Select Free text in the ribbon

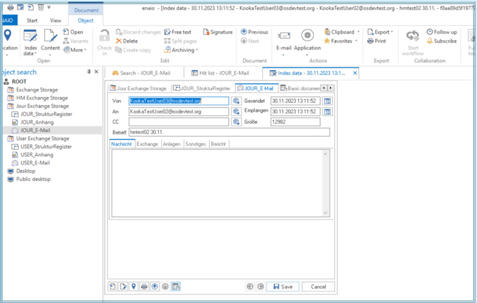(x=178, y=32)
